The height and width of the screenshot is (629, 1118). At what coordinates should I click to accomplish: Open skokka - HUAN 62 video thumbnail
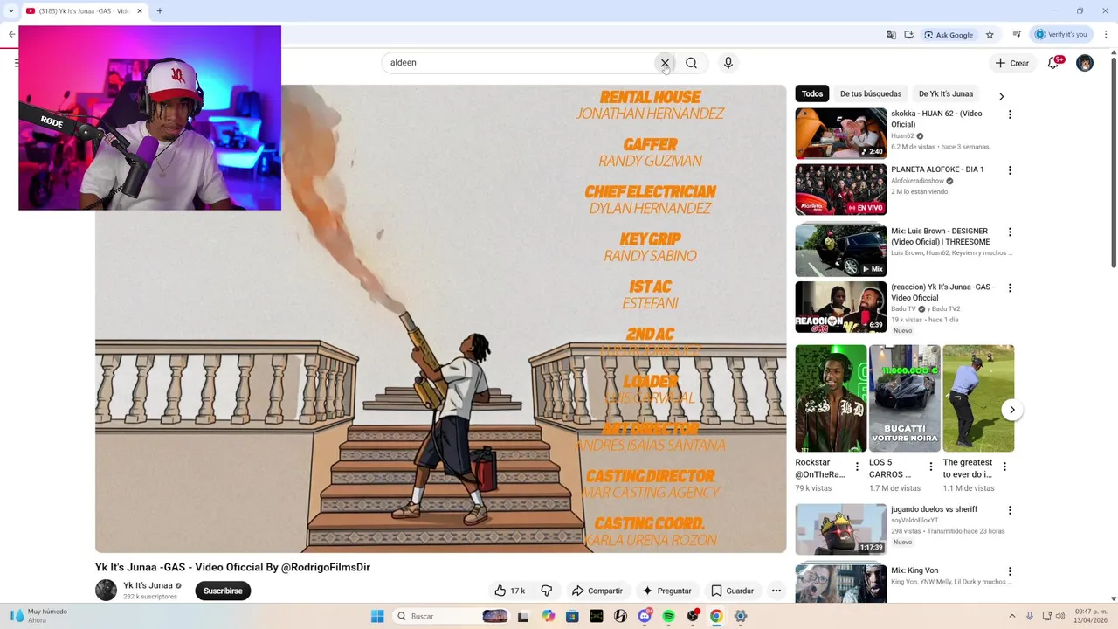pos(840,133)
